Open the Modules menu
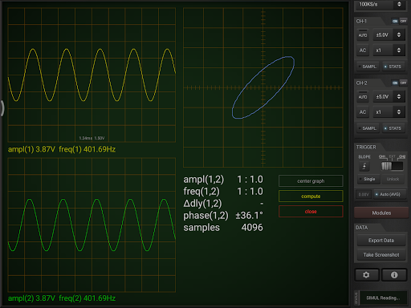Screen dimensions: 411x308 (381, 213)
